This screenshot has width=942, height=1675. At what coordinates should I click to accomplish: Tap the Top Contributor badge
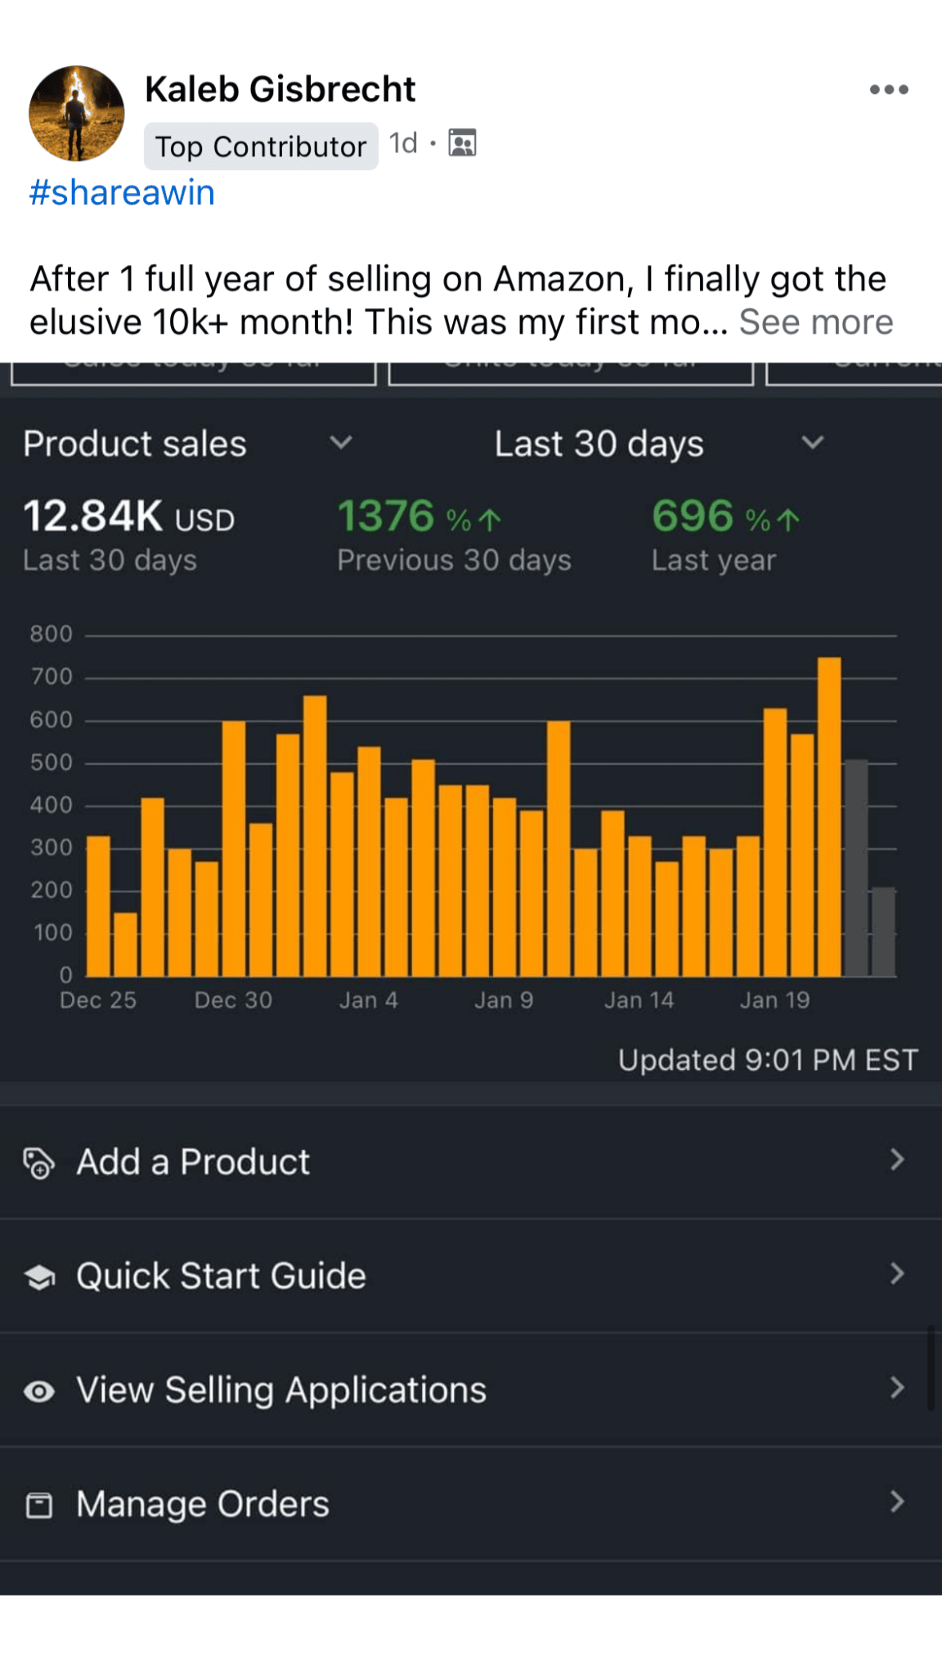click(261, 146)
